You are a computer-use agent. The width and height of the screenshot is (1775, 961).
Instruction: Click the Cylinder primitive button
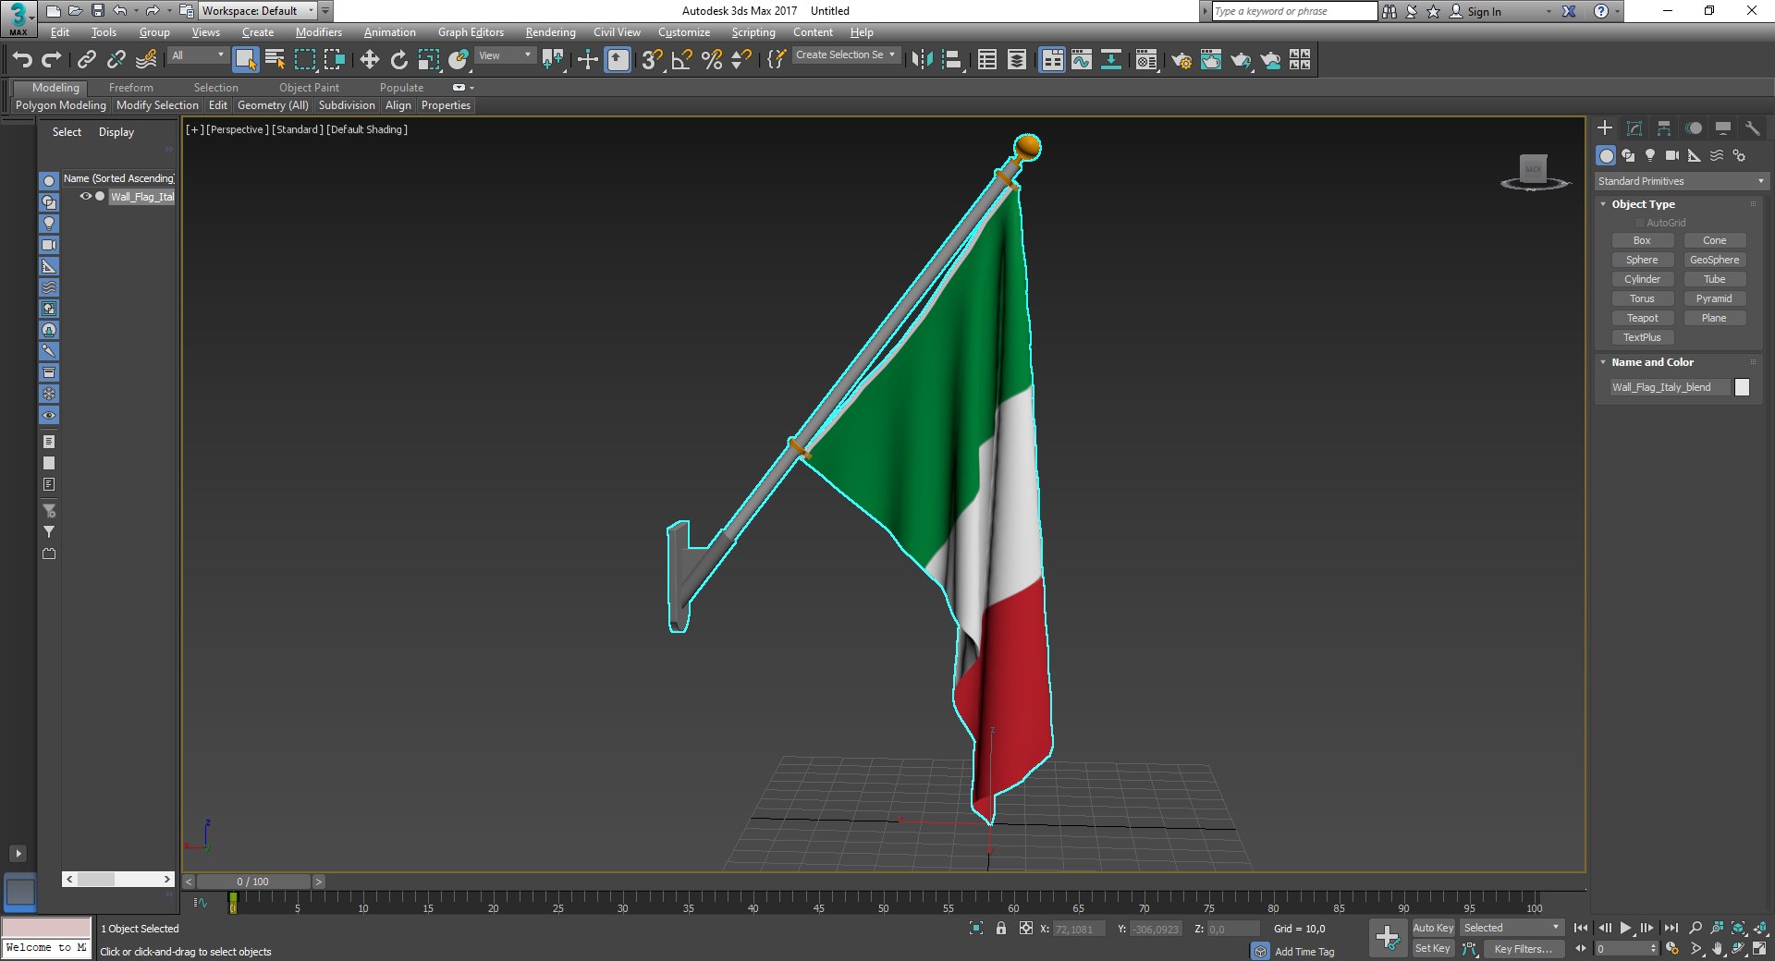[x=1642, y=279]
